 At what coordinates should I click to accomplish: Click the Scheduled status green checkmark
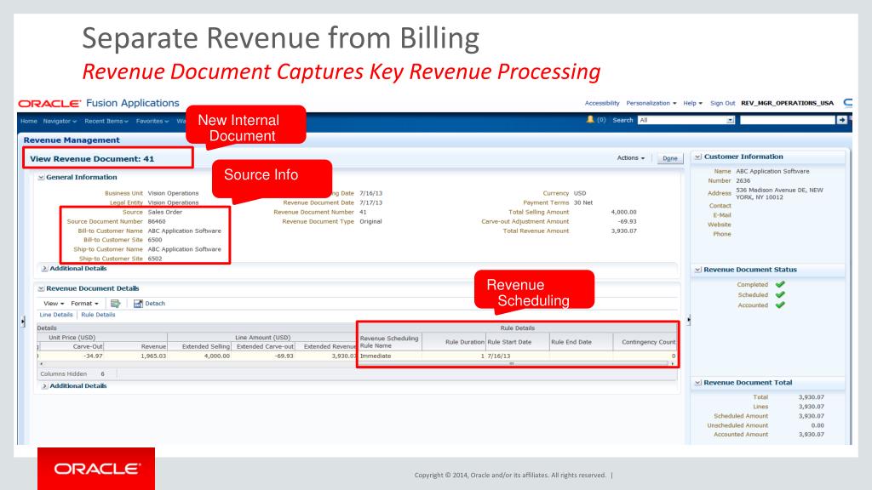click(780, 294)
